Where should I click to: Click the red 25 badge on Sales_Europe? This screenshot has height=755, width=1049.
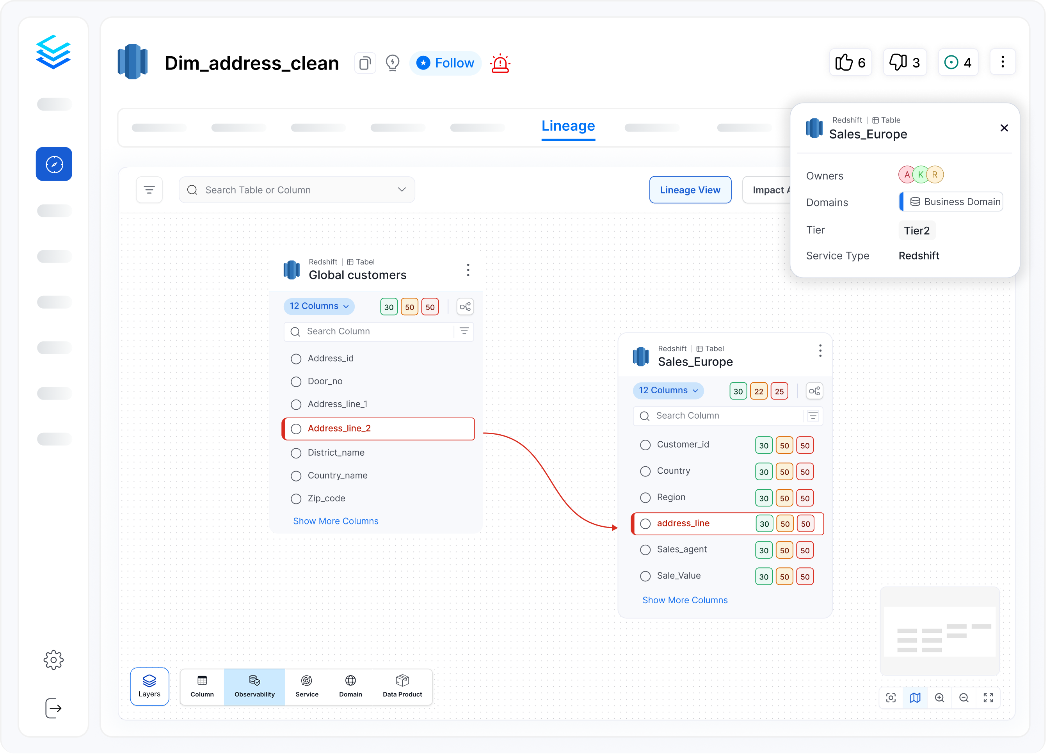click(x=779, y=391)
